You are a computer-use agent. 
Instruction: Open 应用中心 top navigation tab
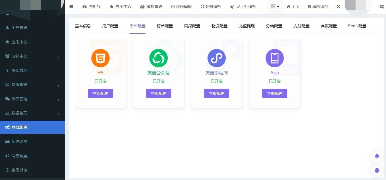tap(120, 7)
